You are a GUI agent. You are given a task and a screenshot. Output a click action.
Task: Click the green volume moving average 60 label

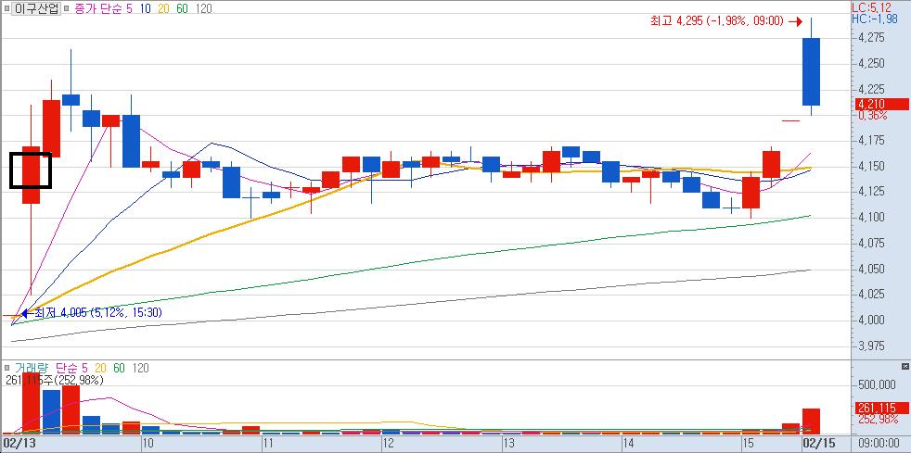click(x=119, y=369)
